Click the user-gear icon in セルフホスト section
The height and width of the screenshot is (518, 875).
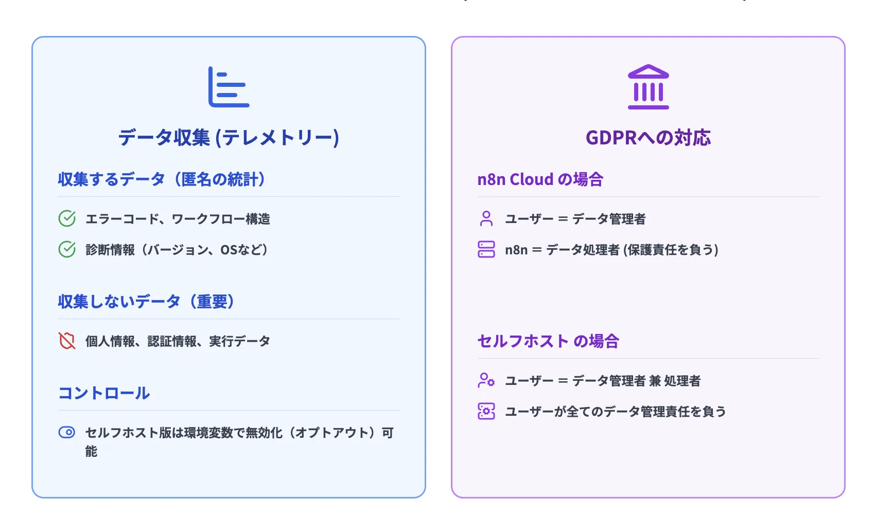point(486,380)
